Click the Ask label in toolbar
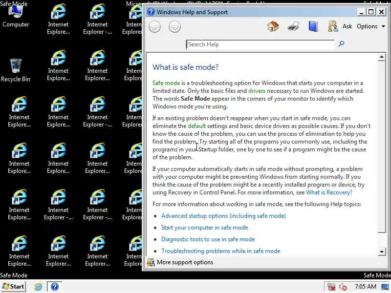 tap(347, 26)
